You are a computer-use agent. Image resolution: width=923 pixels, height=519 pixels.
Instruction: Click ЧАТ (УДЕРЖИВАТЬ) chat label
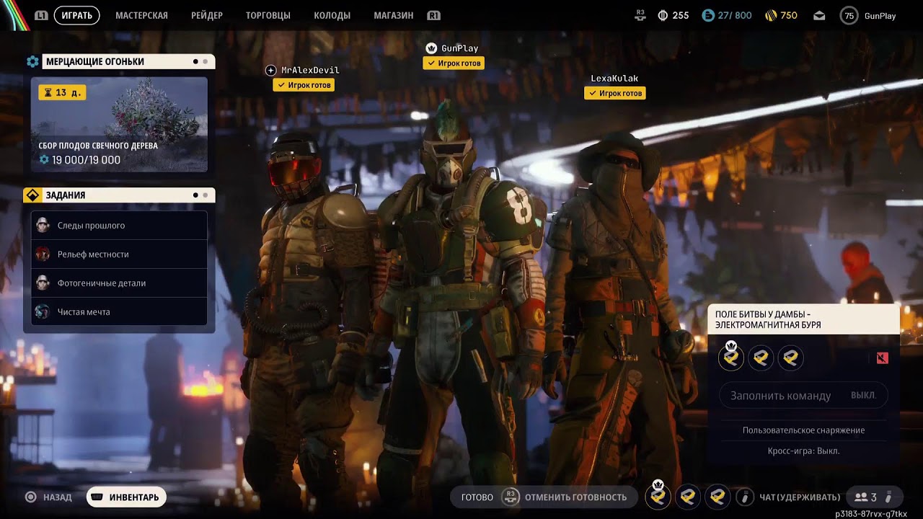coord(800,497)
